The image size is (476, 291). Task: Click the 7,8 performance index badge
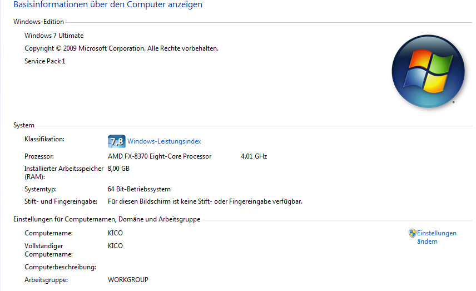click(x=117, y=141)
